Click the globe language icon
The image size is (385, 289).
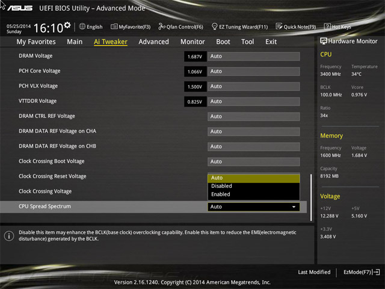(x=82, y=26)
